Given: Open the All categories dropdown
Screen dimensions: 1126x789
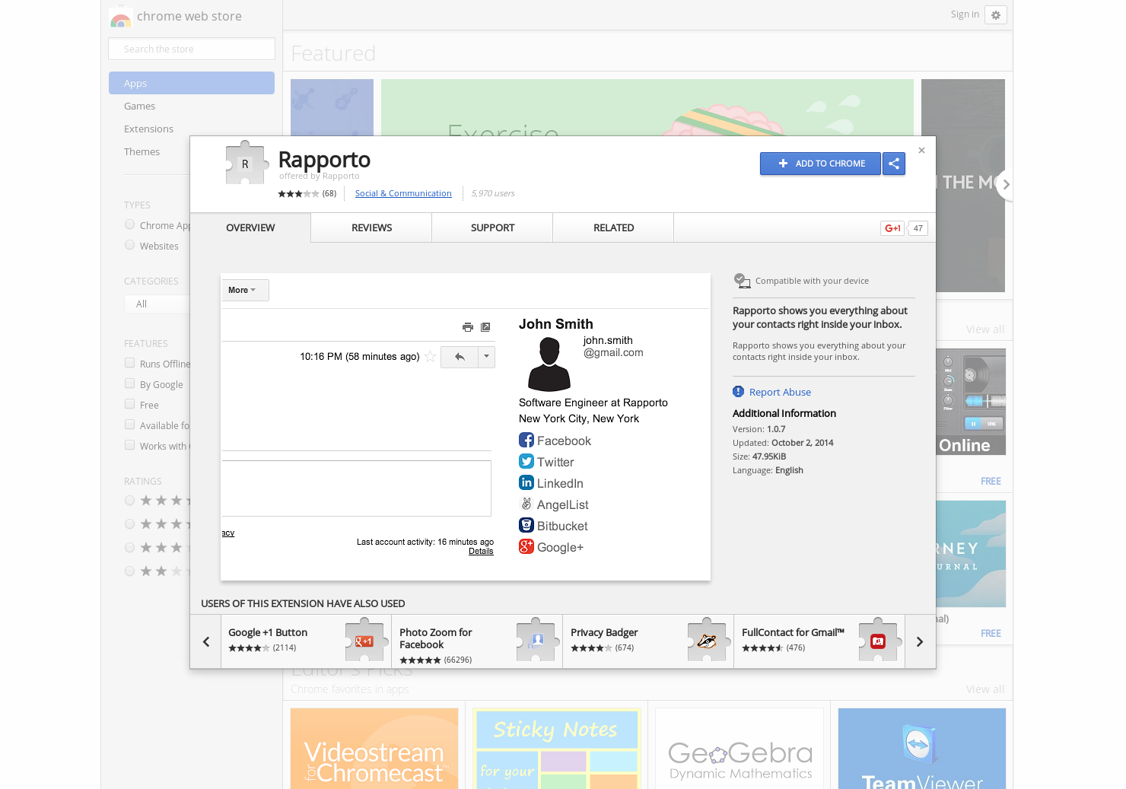Looking at the screenshot, I should [x=157, y=304].
